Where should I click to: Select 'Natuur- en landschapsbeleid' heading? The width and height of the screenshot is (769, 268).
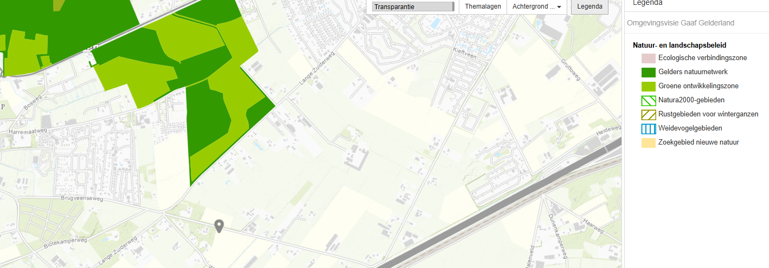(x=680, y=45)
